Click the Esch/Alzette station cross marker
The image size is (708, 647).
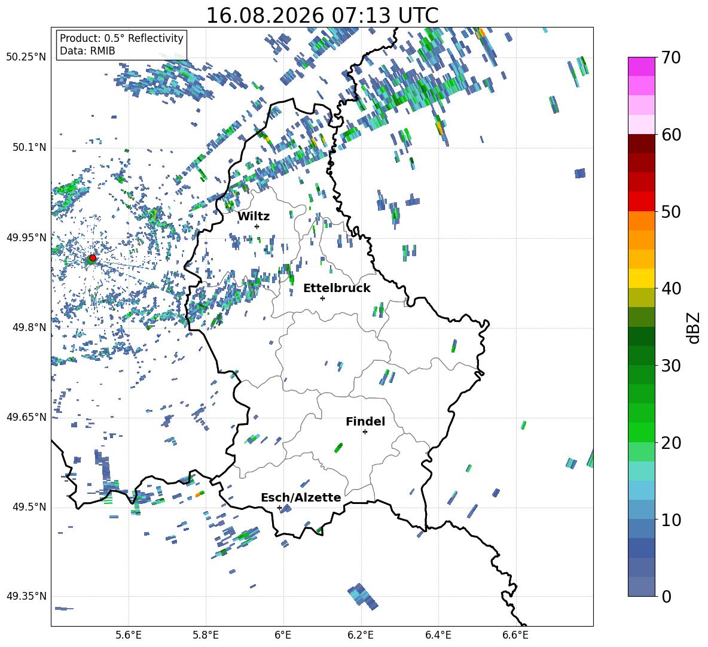point(279,508)
